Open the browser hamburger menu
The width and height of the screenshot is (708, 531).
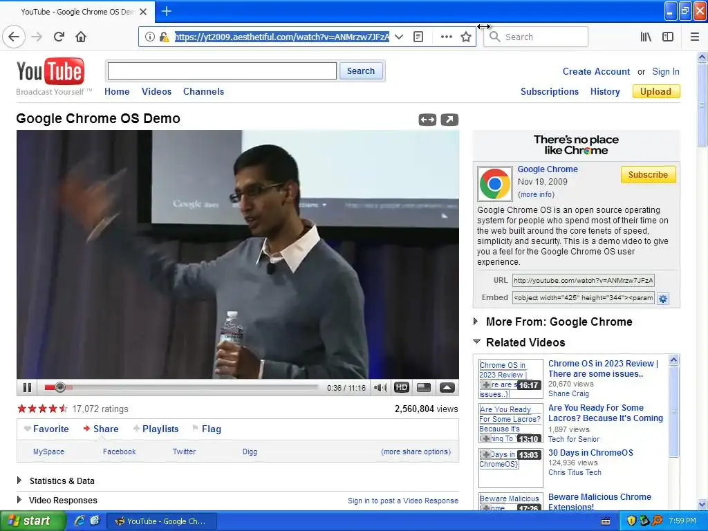point(695,37)
